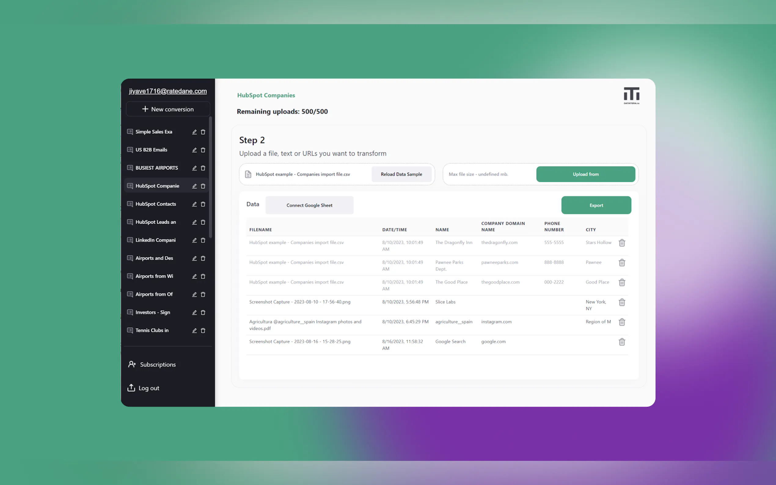Screen dimensions: 776x485
Task: Click the Datatera logo
Action: pos(631,96)
